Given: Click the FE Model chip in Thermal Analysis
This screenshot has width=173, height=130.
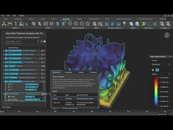Looking at the screenshot, I should [30, 97].
